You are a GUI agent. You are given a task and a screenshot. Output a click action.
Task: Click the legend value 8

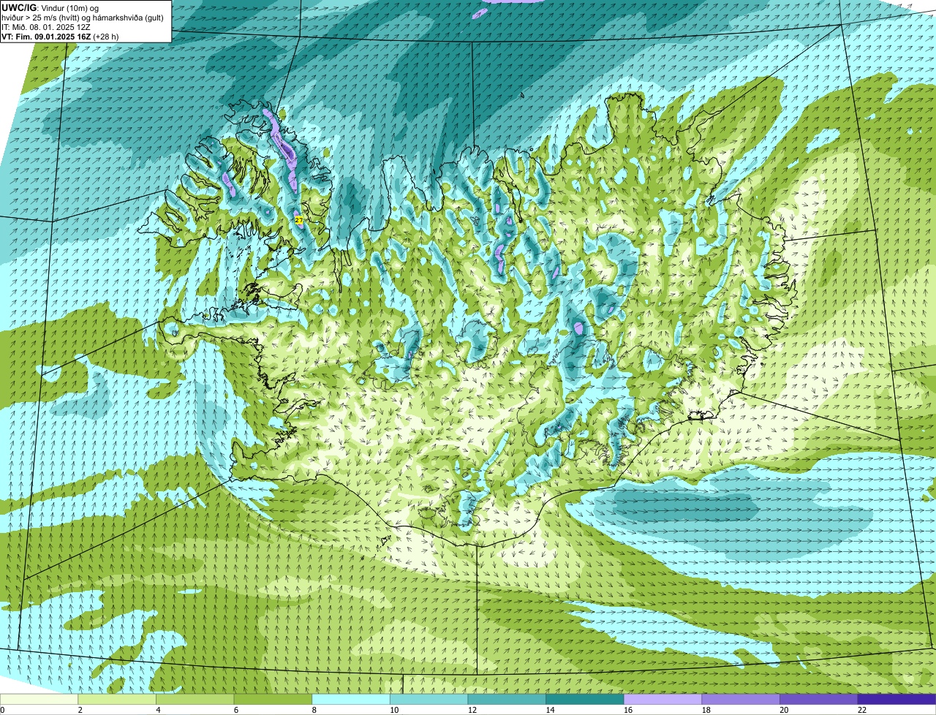tap(314, 710)
